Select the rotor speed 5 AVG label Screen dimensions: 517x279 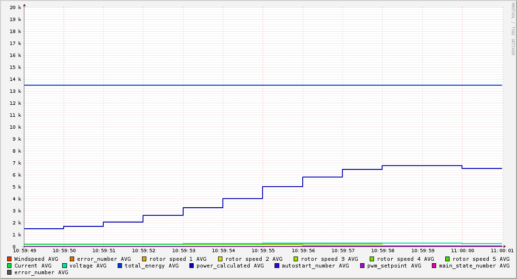[x=481, y=259]
